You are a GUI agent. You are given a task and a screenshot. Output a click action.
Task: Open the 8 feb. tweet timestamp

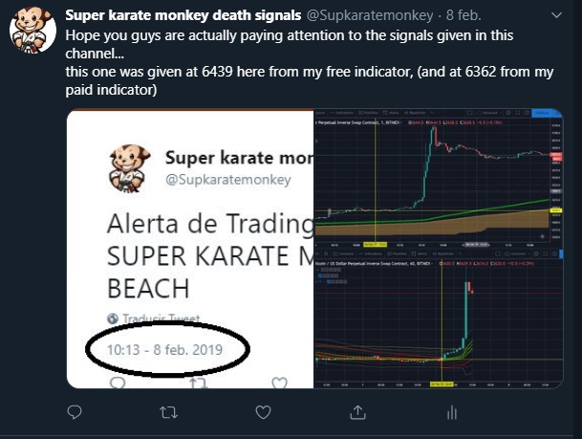tap(463, 15)
